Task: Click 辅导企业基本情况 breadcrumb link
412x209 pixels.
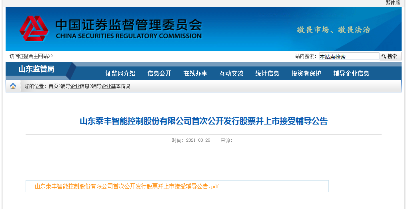Action: pyautogui.click(x=111, y=86)
